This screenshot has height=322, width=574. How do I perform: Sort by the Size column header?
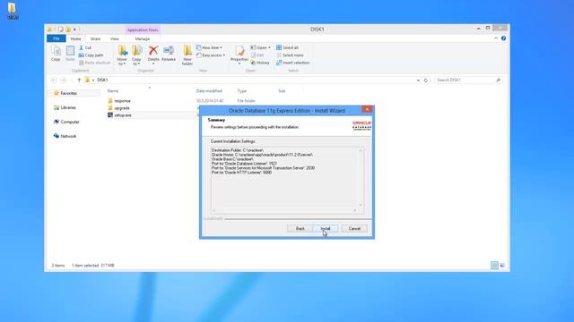282,91
